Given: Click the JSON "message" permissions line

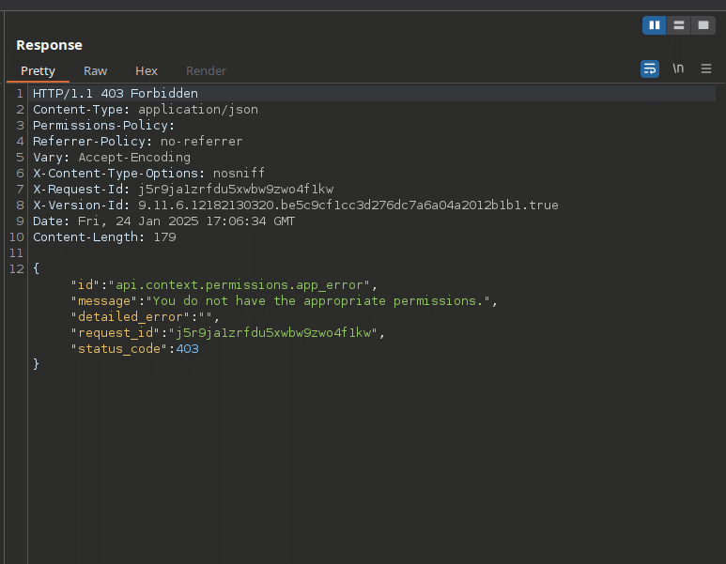Looking at the screenshot, I should [284, 300].
